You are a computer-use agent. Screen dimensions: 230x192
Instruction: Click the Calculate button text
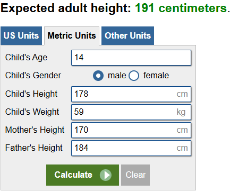tap(73, 175)
